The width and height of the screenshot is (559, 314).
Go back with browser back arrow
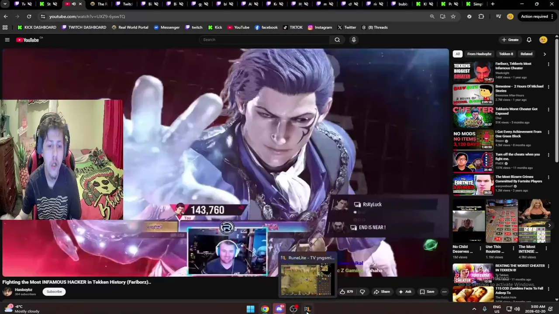[6, 17]
